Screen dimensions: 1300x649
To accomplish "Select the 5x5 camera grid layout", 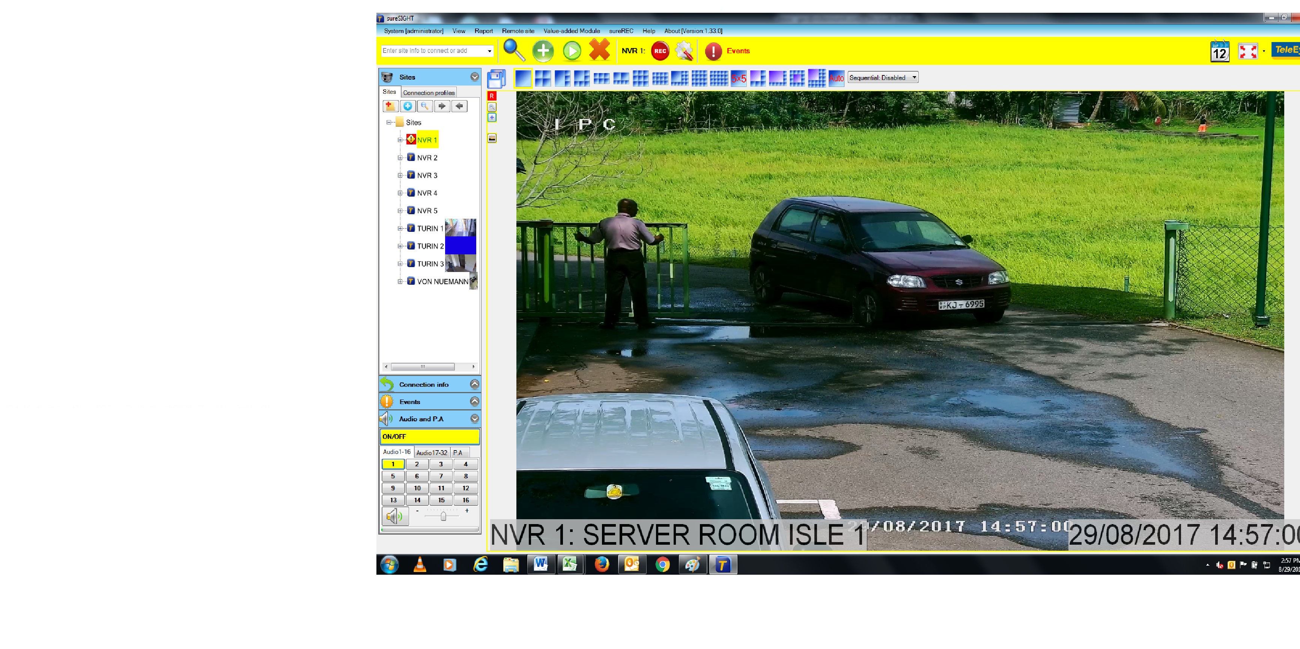I will pos(738,78).
